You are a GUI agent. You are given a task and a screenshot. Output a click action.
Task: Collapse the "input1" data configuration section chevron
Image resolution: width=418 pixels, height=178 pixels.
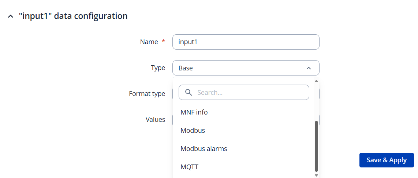pyautogui.click(x=11, y=16)
